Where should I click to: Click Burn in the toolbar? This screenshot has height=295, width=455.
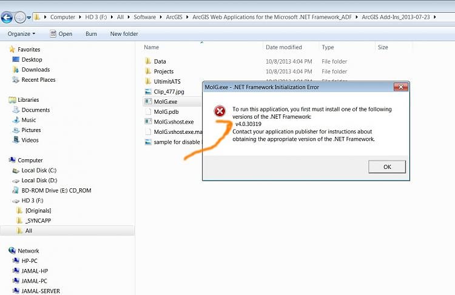91,34
